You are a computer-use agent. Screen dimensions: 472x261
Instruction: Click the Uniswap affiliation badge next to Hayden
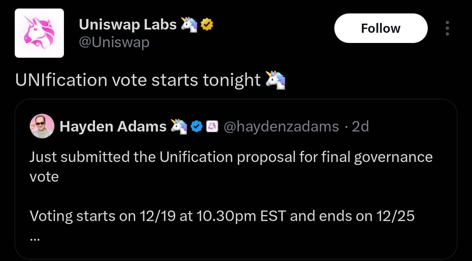pyautogui.click(x=212, y=126)
